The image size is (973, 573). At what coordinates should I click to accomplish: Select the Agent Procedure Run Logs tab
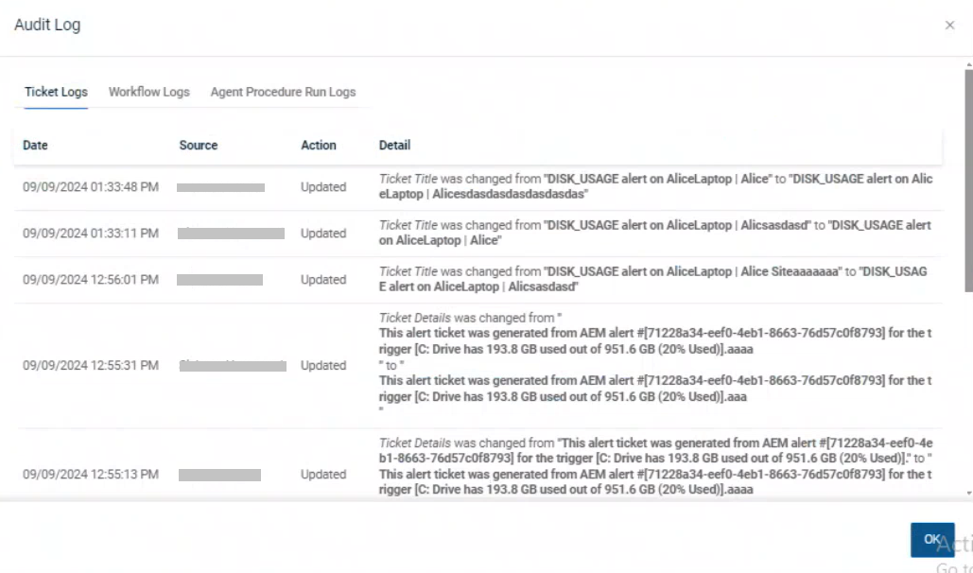point(283,92)
